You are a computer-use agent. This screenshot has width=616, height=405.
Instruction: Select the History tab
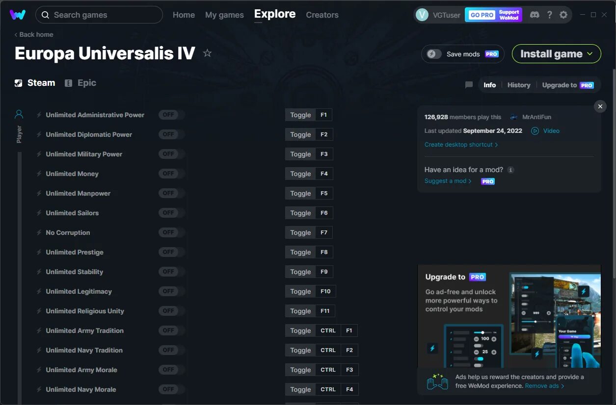click(519, 85)
